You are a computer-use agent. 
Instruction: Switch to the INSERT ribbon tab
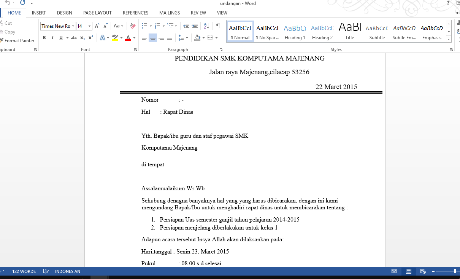coord(39,13)
